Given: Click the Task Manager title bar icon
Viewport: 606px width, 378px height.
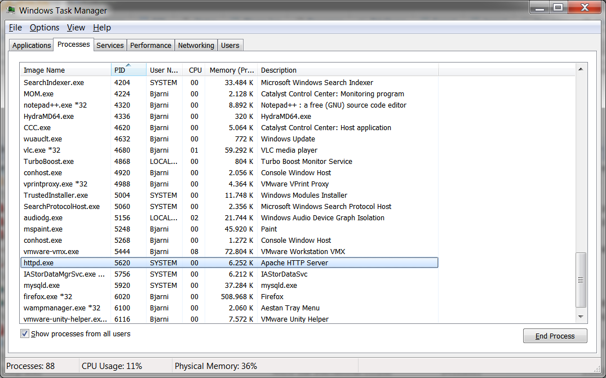Looking at the screenshot, I should pos(10,10).
